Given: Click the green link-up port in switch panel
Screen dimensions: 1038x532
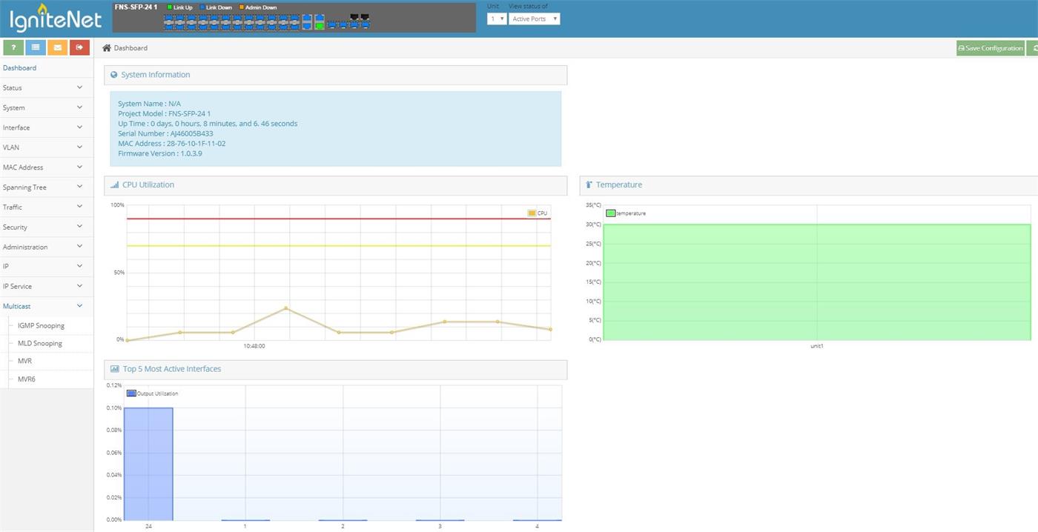Looking at the screenshot, I should click(320, 25).
